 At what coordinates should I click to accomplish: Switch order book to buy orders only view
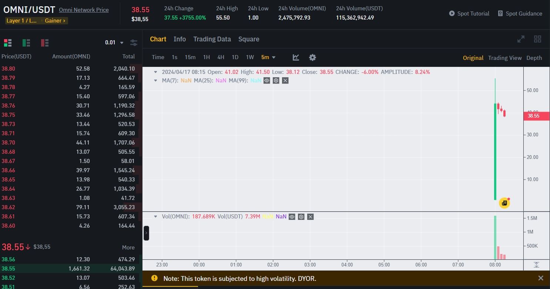pos(26,42)
